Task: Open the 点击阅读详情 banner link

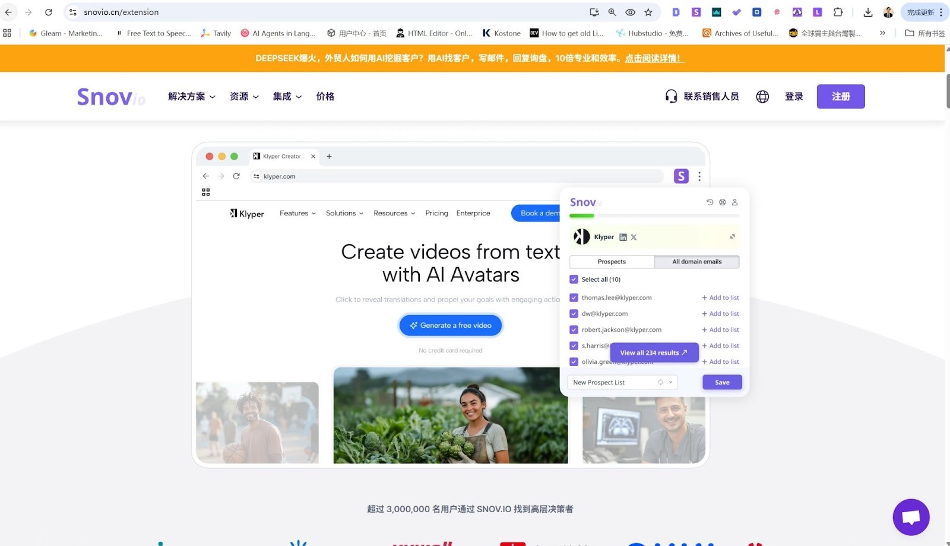Action: [654, 59]
